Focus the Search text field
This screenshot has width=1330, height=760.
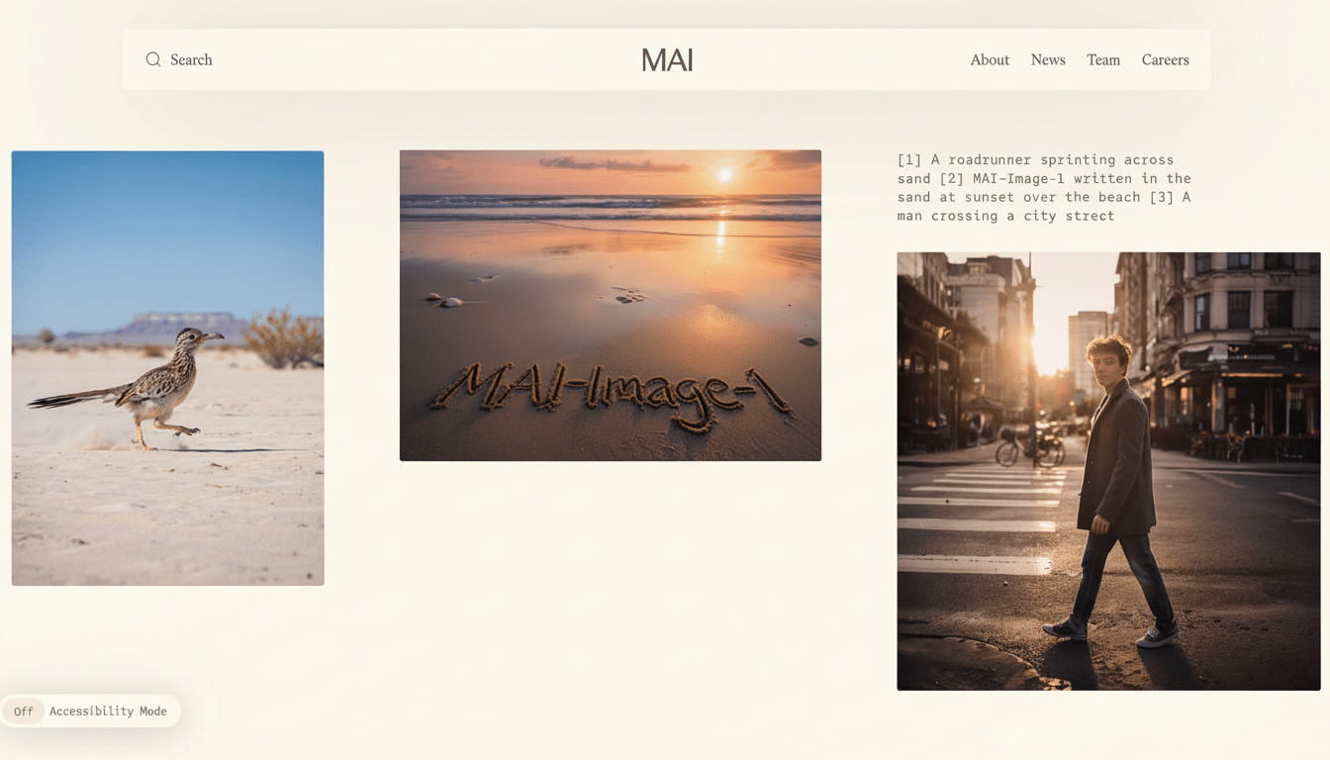[x=191, y=59]
